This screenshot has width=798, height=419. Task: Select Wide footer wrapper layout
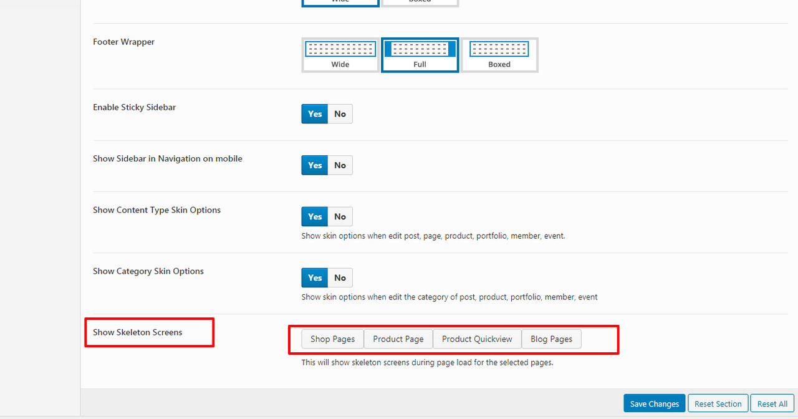click(340, 55)
